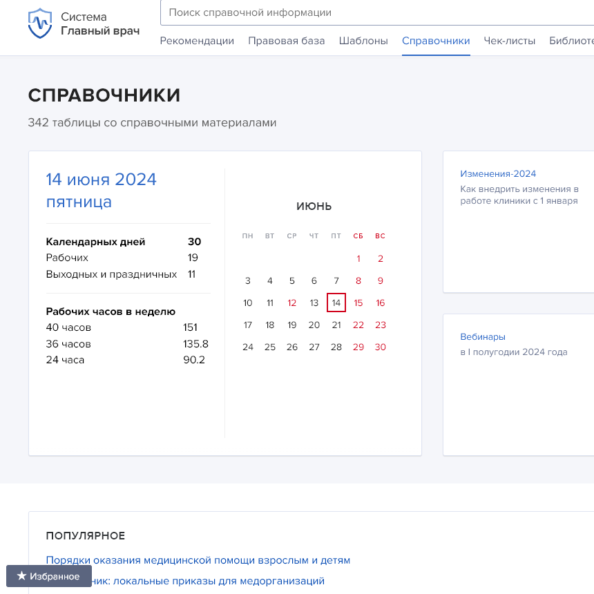Click date 3 in the calendar
Image resolution: width=594 pixels, height=594 pixels.
click(x=248, y=280)
